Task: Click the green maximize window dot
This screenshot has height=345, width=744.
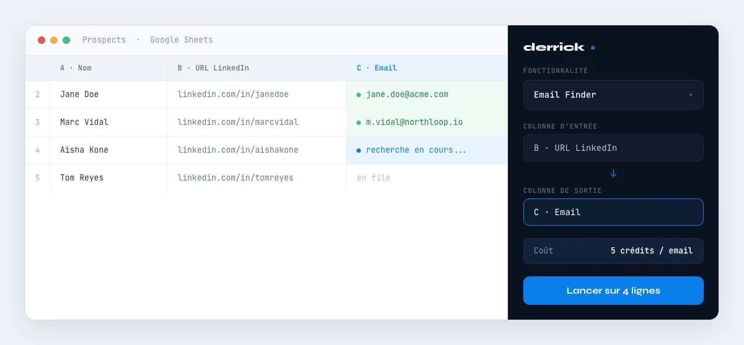Action: tap(66, 40)
